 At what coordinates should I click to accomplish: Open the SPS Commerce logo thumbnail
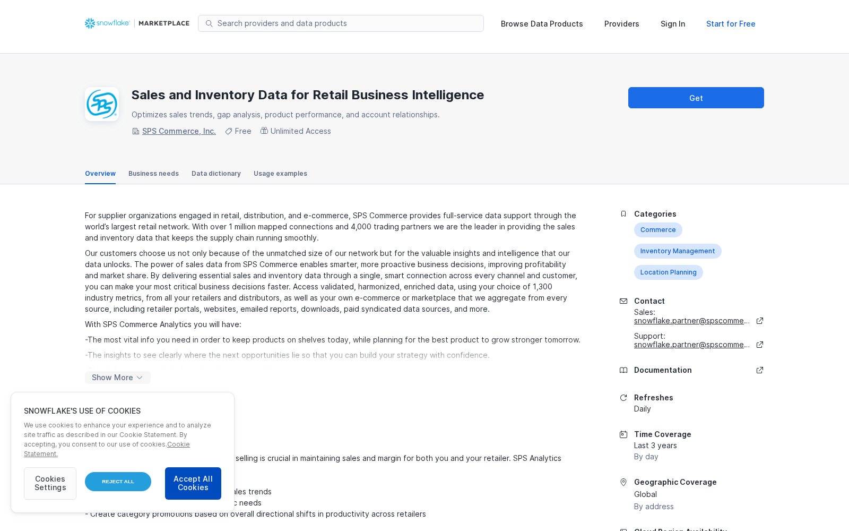[102, 104]
